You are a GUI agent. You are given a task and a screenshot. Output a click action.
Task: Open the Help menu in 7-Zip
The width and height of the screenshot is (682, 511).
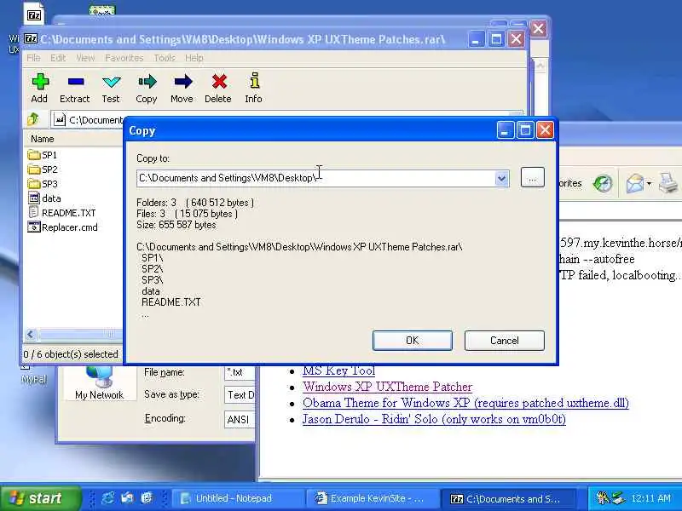[194, 58]
